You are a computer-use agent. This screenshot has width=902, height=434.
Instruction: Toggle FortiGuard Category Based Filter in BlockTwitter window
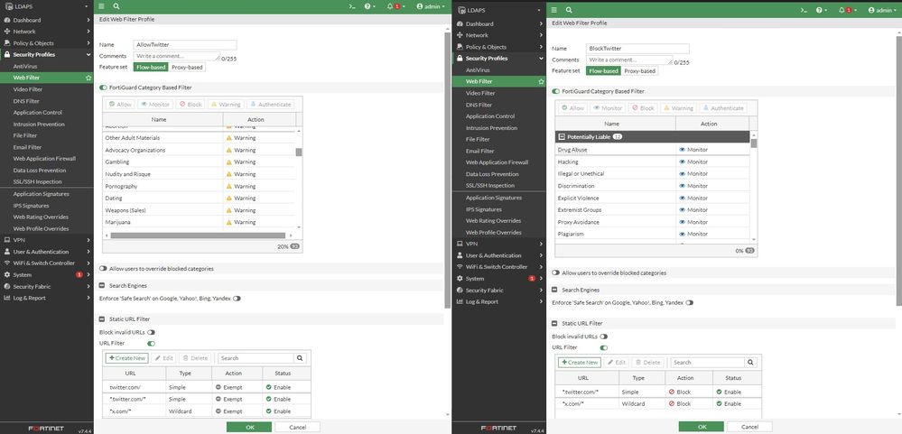click(555, 91)
